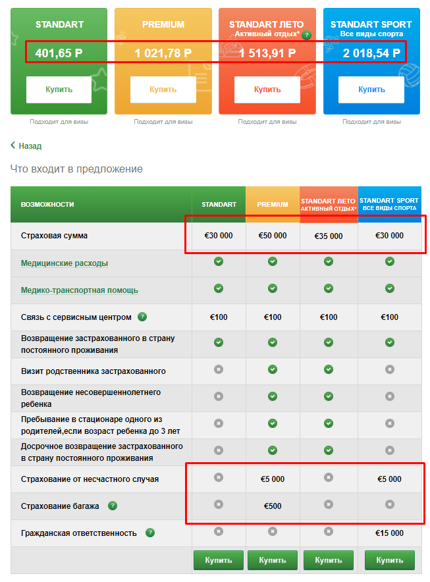
Task: Click PREMIUM €5 000 accident insurance value
Action: [273, 479]
